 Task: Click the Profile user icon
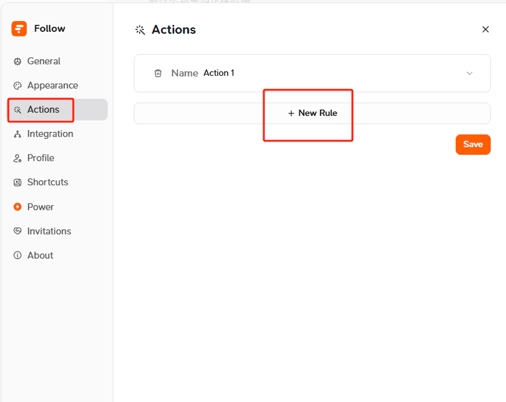coord(17,158)
